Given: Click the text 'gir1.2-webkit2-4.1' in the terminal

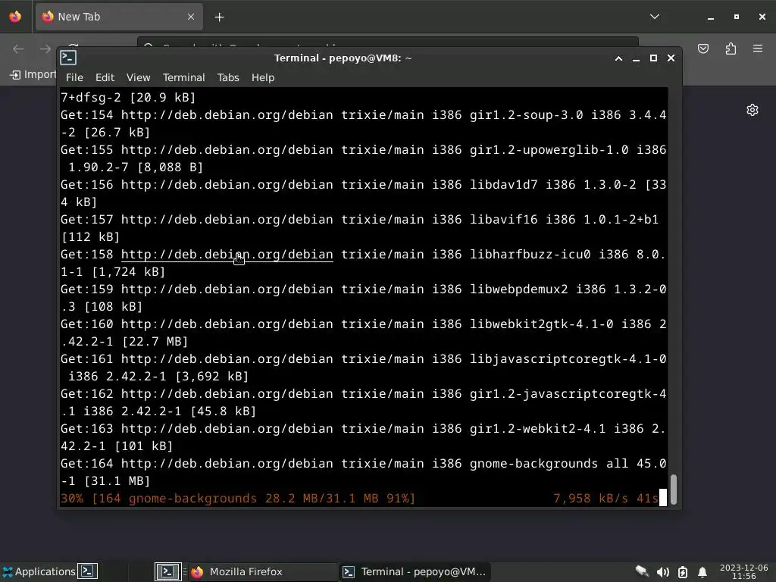Looking at the screenshot, I should [537, 429].
